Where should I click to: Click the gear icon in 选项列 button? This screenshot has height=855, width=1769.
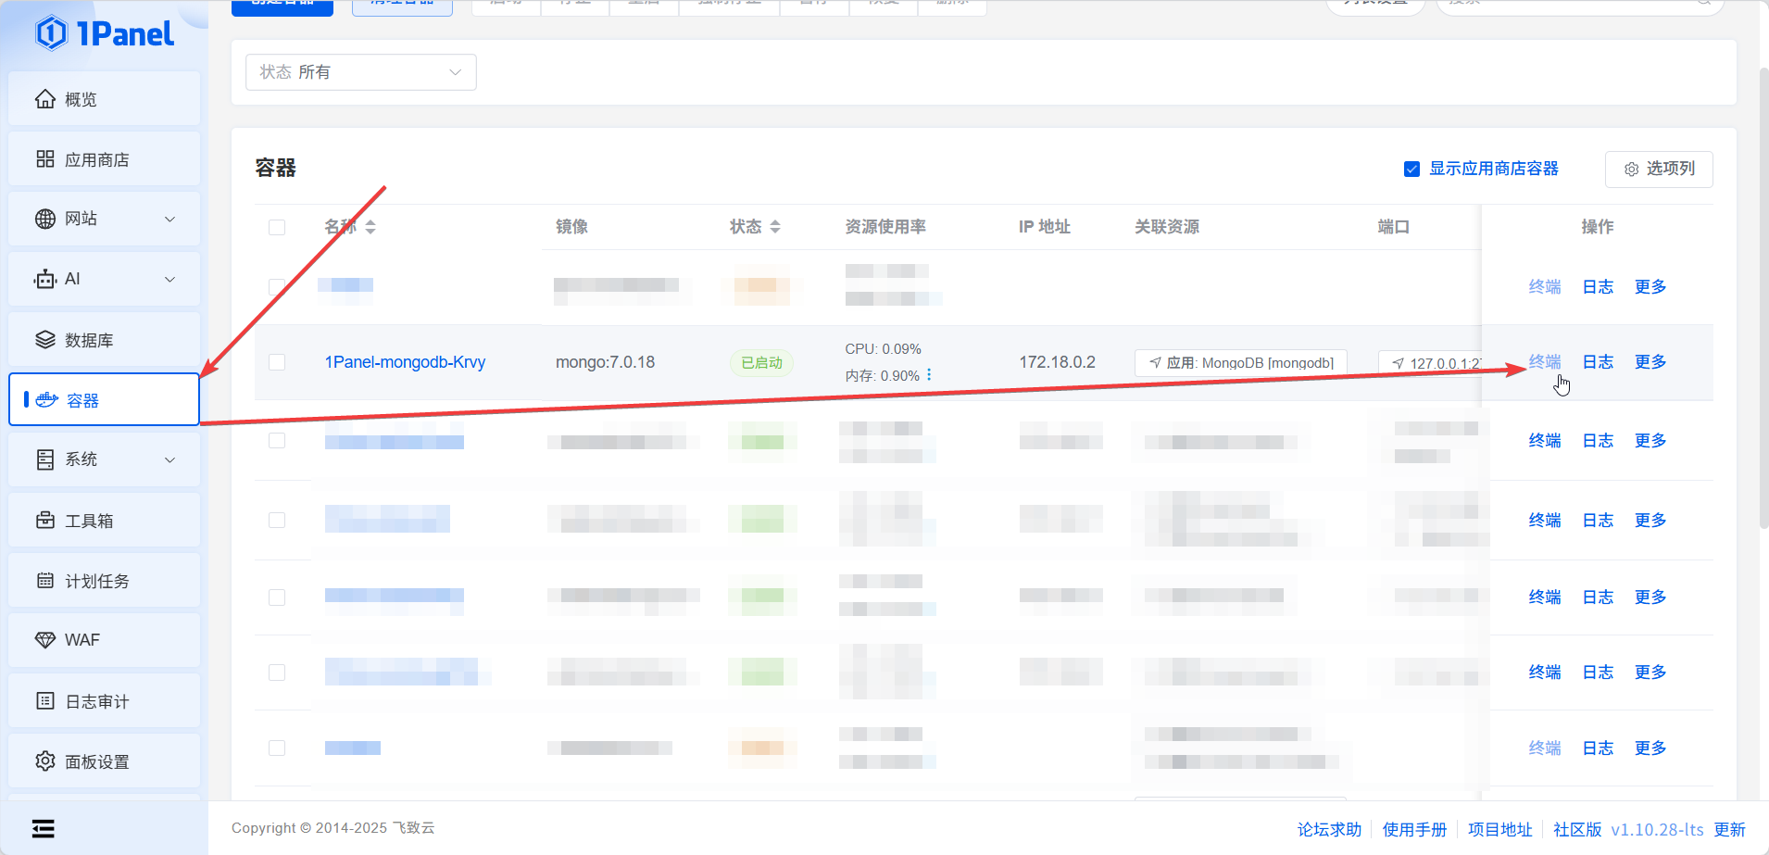1631,170
